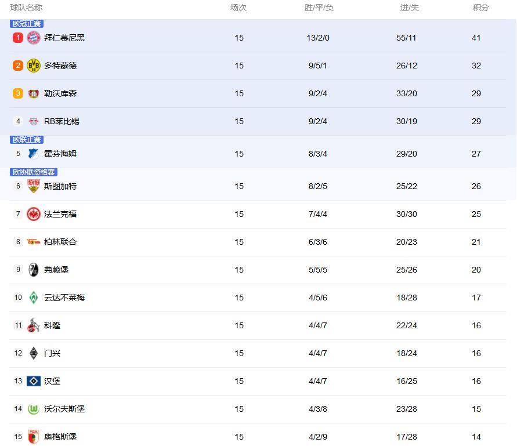
Task: Click the Borussia Dortmund BVB crest
Action: [34, 66]
